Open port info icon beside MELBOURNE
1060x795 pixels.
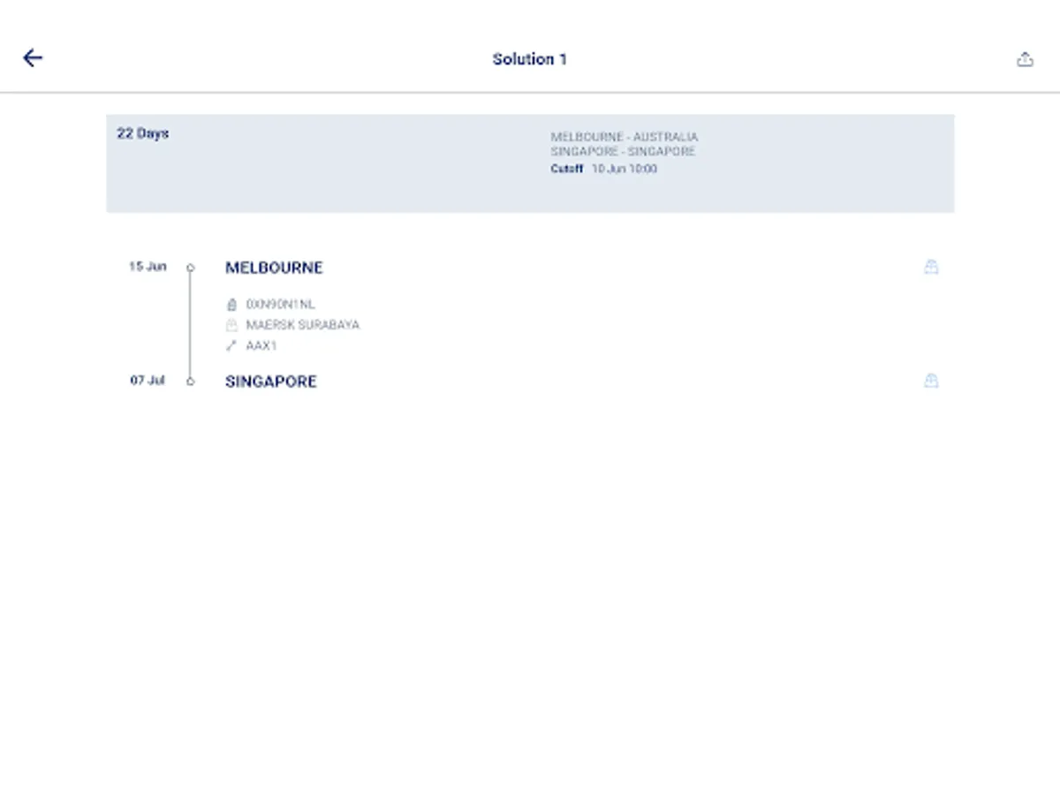pyautogui.click(x=931, y=267)
